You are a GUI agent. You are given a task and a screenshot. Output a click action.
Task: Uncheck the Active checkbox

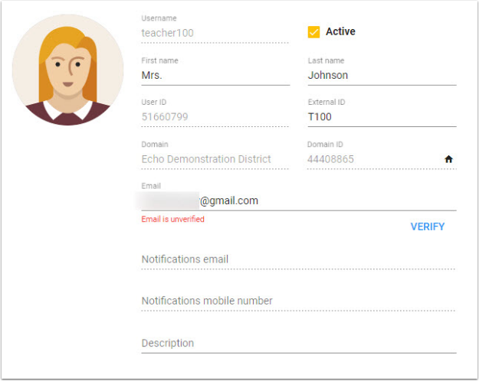[x=313, y=31]
